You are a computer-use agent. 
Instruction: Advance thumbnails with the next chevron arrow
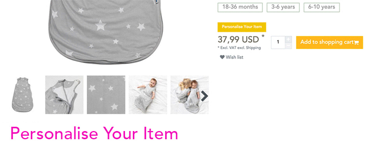coord(204,96)
